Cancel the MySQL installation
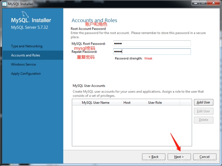Viewport: 222px width, 166px height. point(205,157)
